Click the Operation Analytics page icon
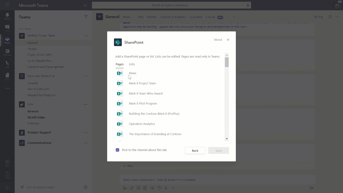 (x=120, y=124)
